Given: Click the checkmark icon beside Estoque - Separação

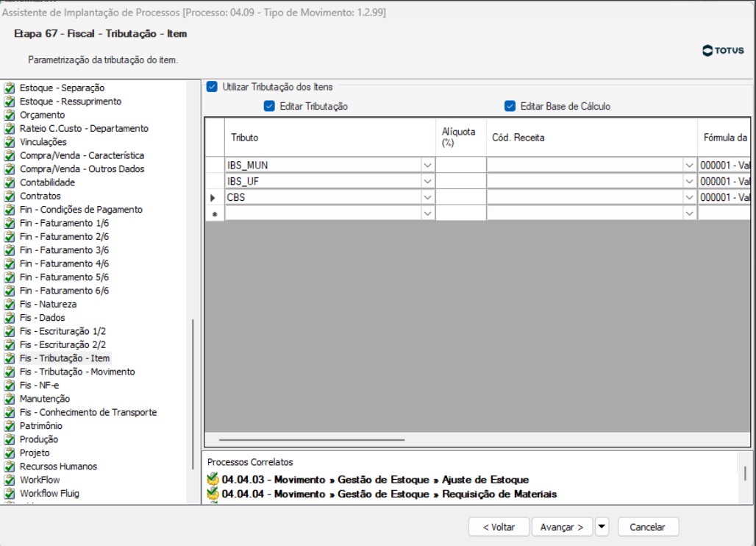Looking at the screenshot, I should 10,88.
